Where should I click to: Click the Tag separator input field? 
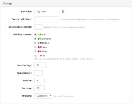click(x=38, y=73)
